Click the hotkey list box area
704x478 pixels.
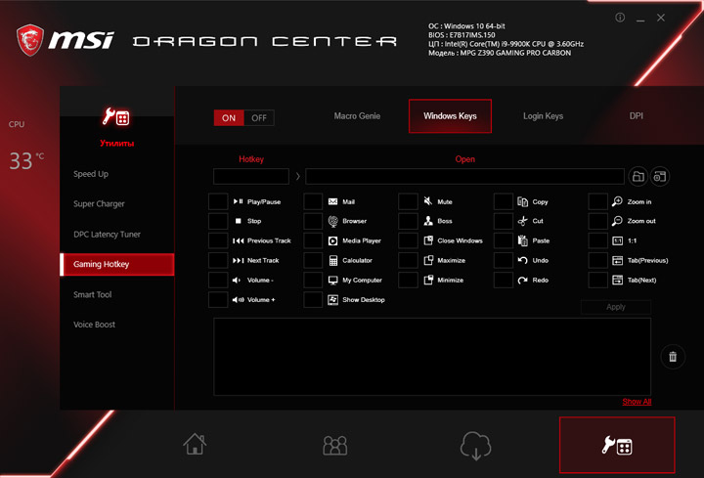click(x=432, y=357)
